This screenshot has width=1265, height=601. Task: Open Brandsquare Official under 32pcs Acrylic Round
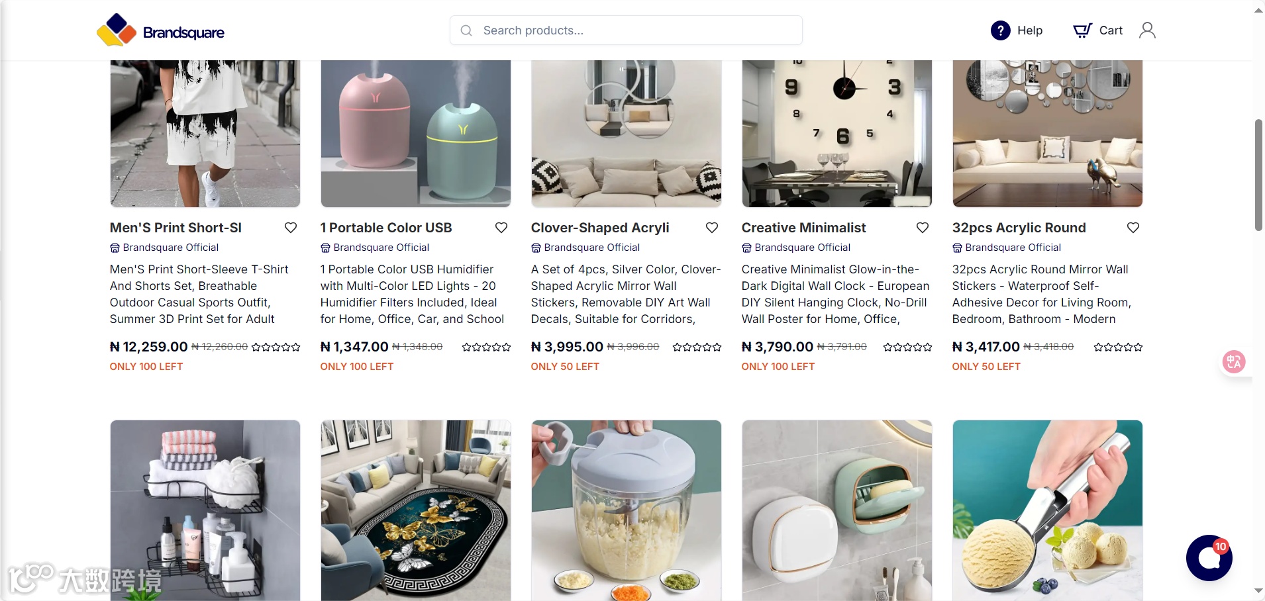coord(1013,248)
